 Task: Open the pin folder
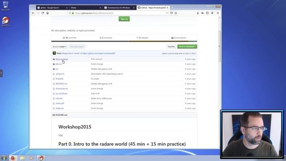[57, 69]
